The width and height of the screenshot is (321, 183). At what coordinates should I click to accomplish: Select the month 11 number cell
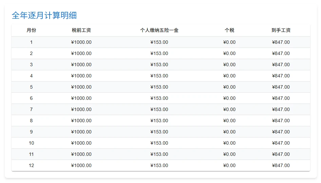click(x=31, y=154)
